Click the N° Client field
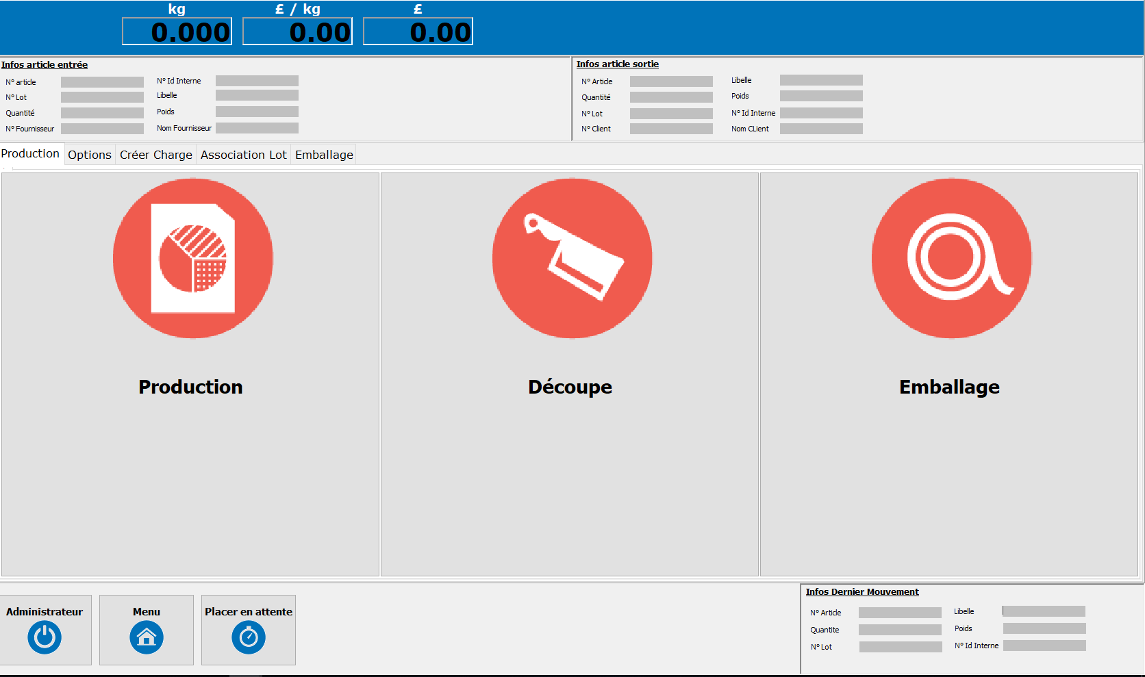 tap(671, 129)
